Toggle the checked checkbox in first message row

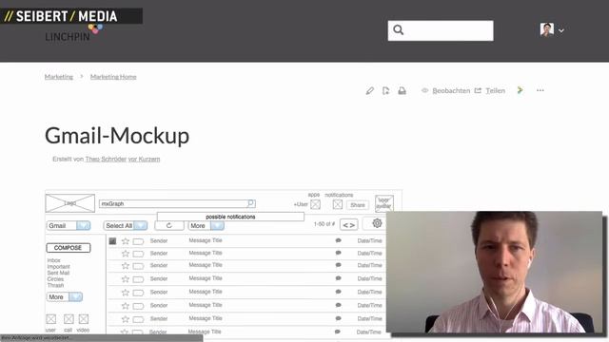[112, 240]
